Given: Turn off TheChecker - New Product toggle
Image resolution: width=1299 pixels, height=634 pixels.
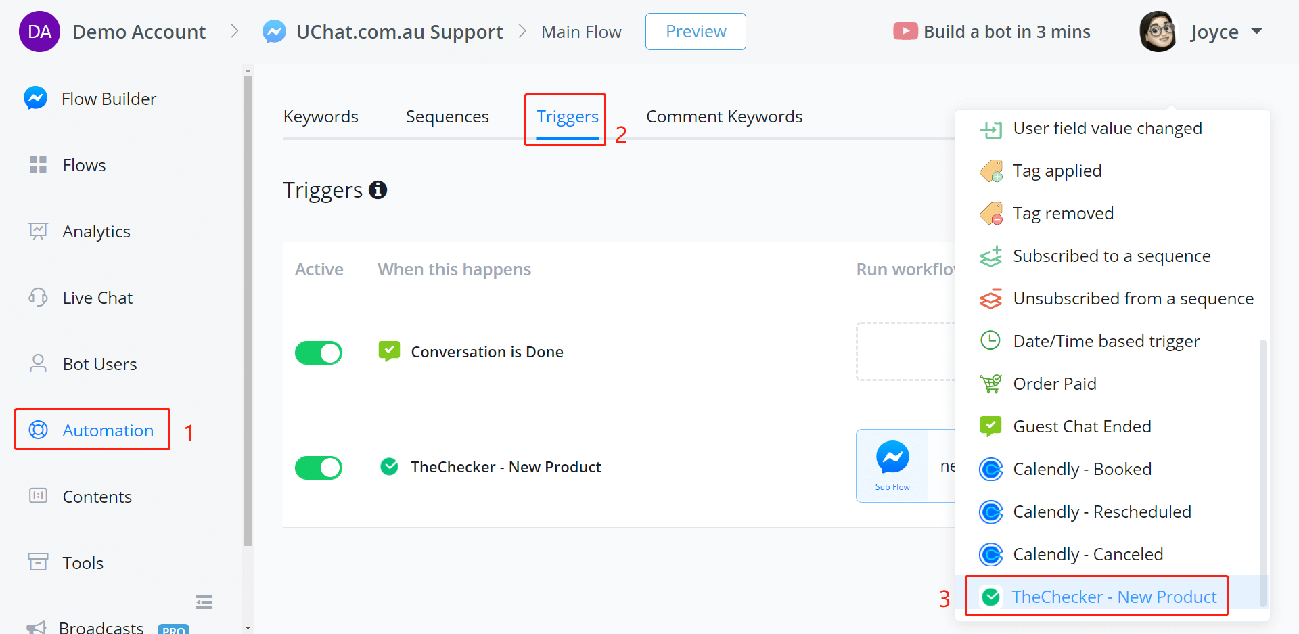Looking at the screenshot, I should [x=319, y=468].
